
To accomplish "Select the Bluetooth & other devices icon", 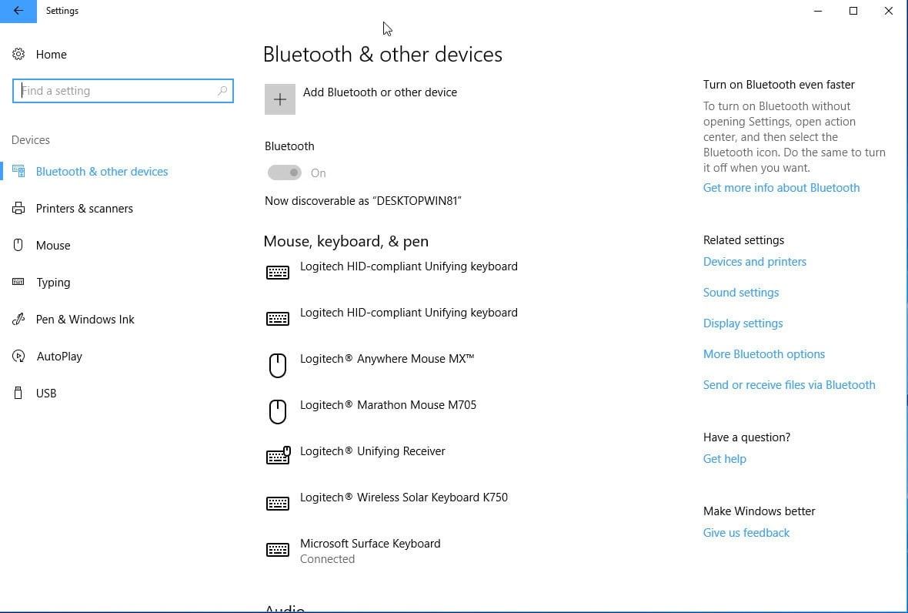I will point(18,171).
